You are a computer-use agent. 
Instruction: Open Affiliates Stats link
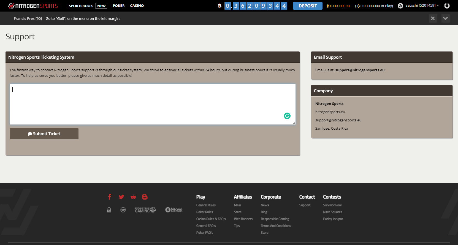pos(237,212)
